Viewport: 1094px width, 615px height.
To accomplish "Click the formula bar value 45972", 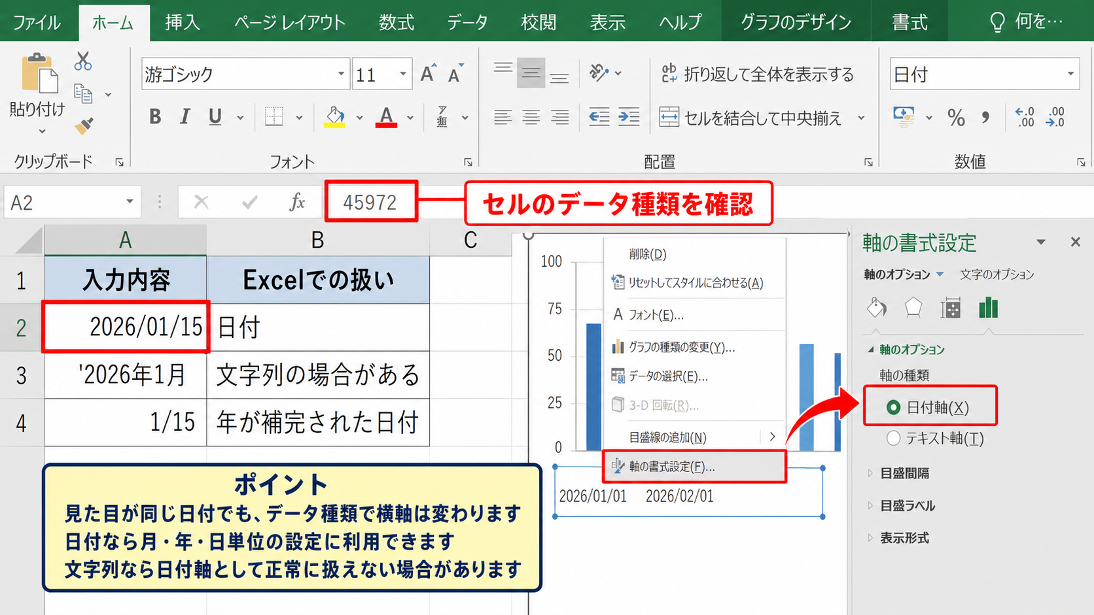I will 370,202.
